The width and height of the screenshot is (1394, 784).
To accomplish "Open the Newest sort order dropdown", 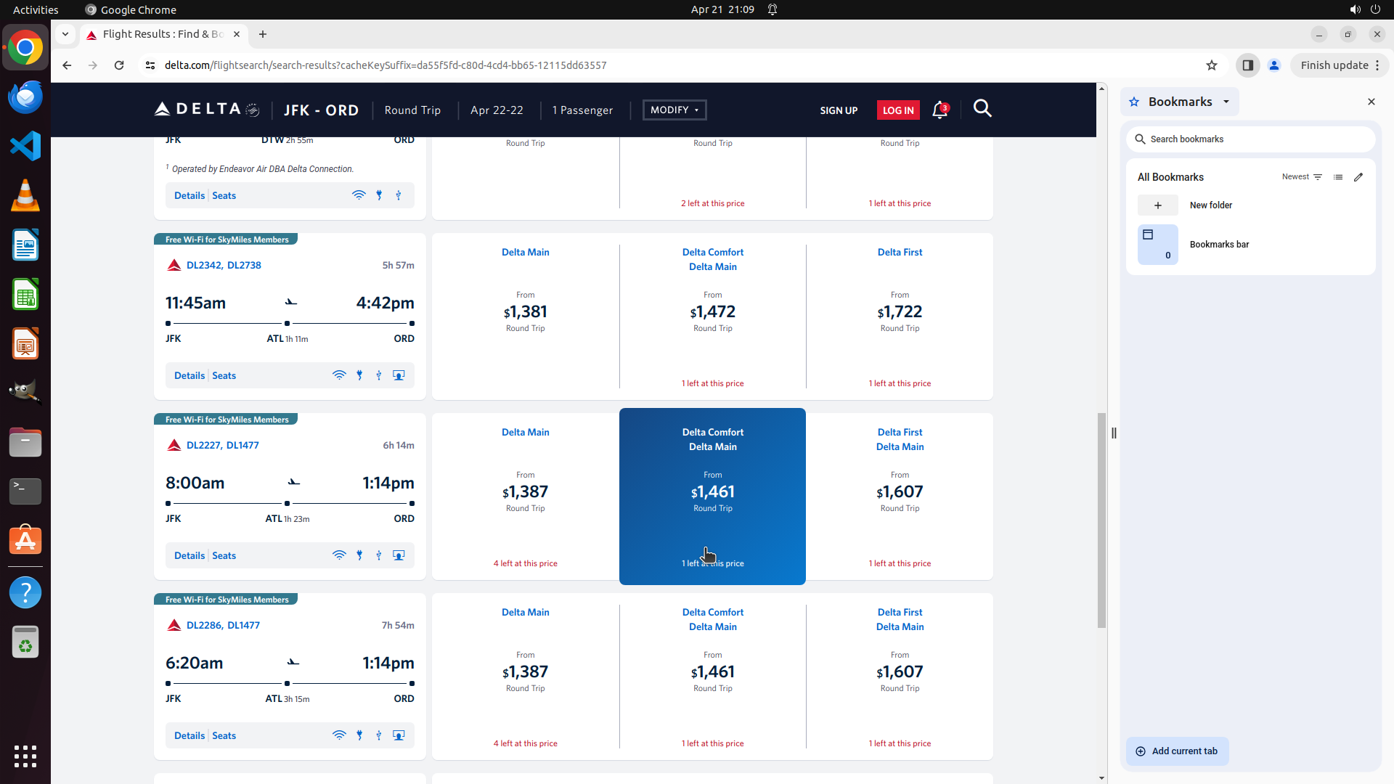I will (1302, 177).
